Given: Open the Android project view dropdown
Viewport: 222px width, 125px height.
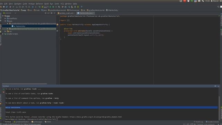Looking at the screenshot, I should (x=9, y=13).
